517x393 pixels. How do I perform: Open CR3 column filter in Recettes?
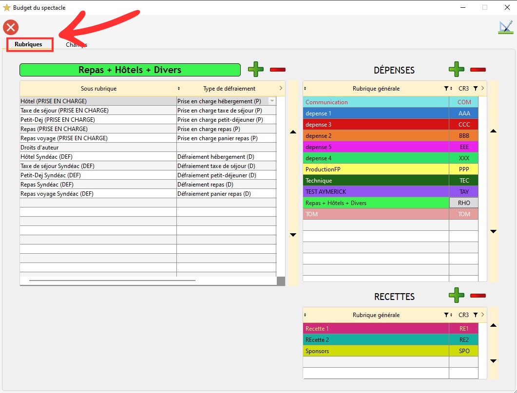(476, 315)
